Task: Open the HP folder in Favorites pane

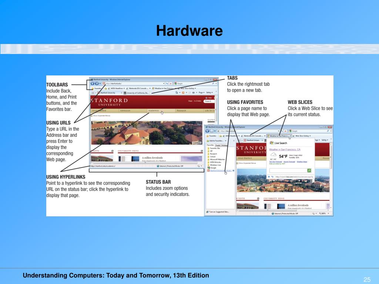Action: click(x=210, y=151)
